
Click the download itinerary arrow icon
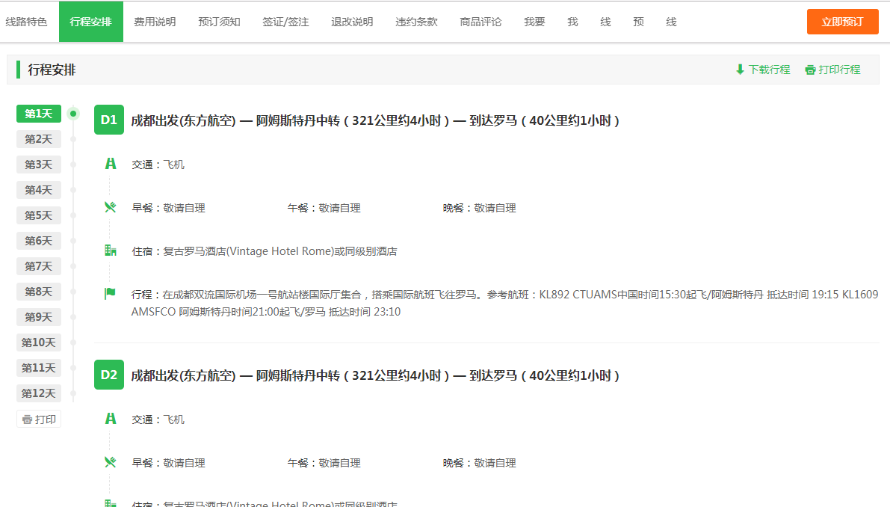tap(740, 70)
